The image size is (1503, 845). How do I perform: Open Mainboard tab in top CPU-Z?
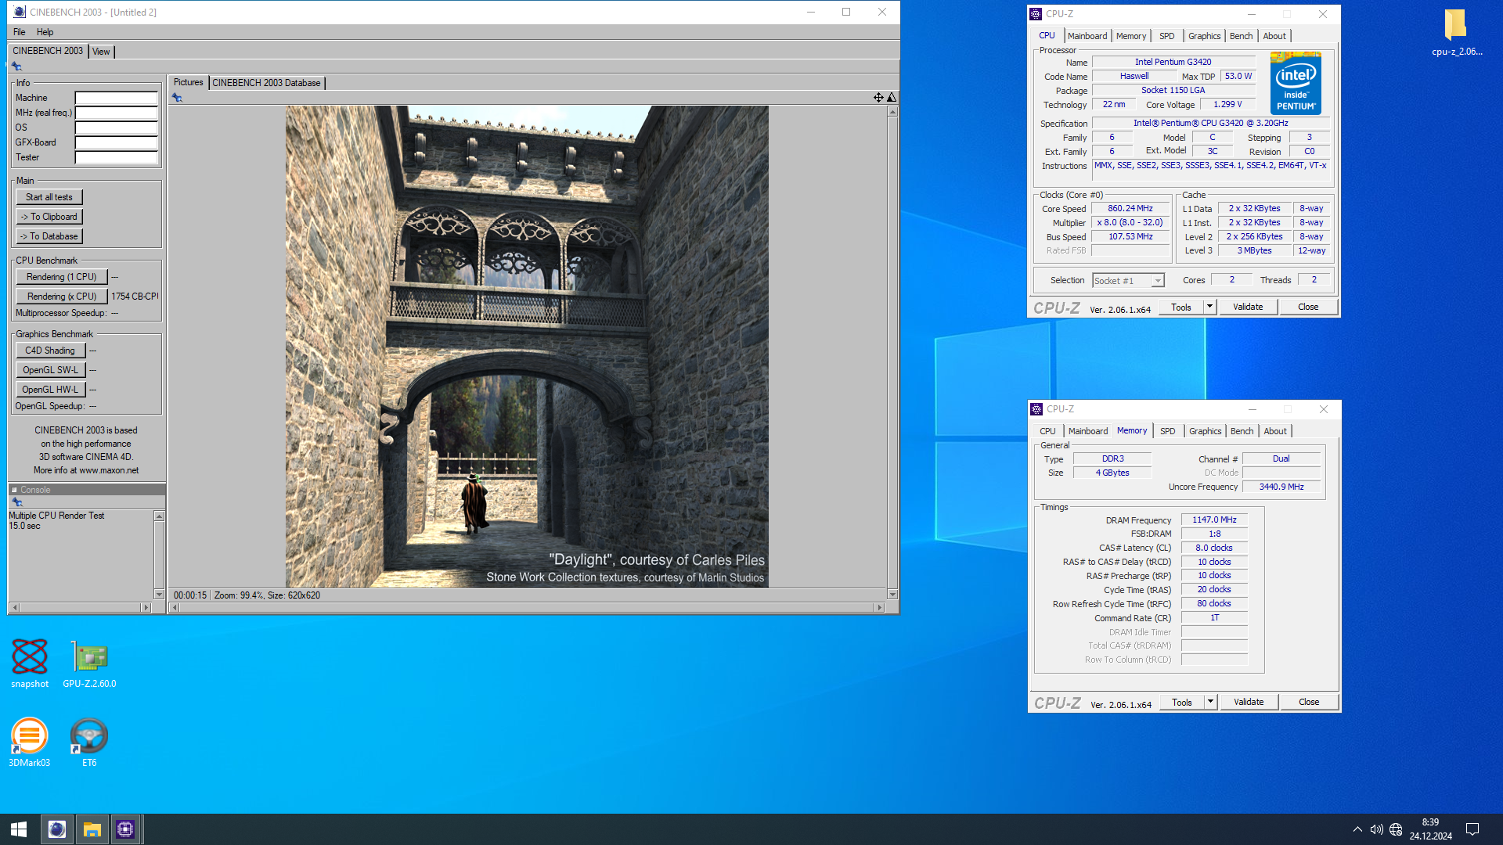(1087, 36)
